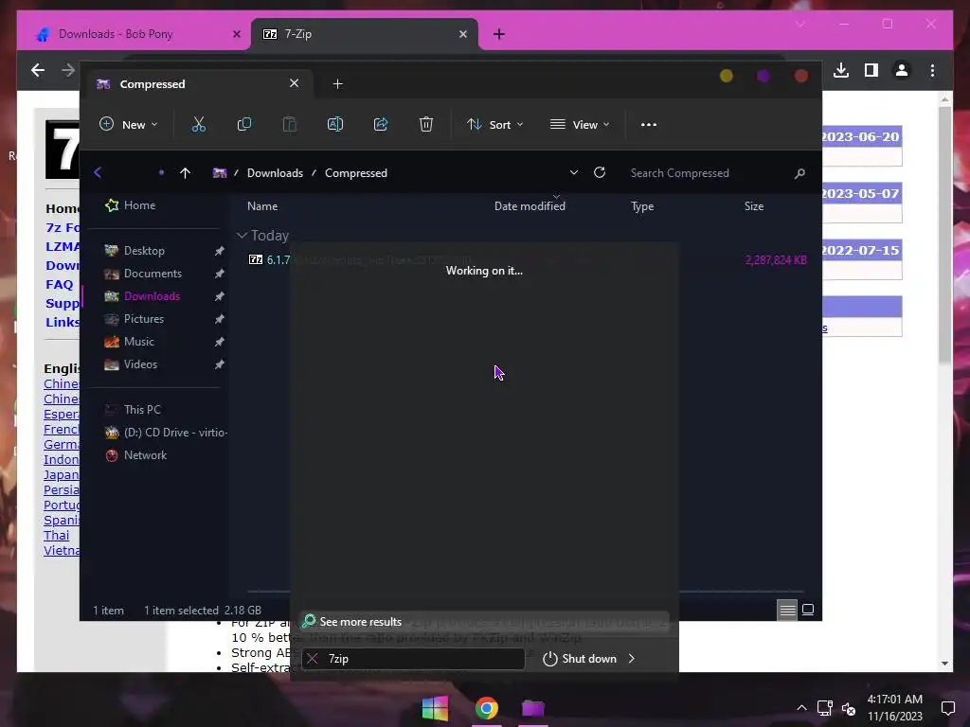
Task: Clear the 7zip search text with X icon
Action: (x=313, y=659)
